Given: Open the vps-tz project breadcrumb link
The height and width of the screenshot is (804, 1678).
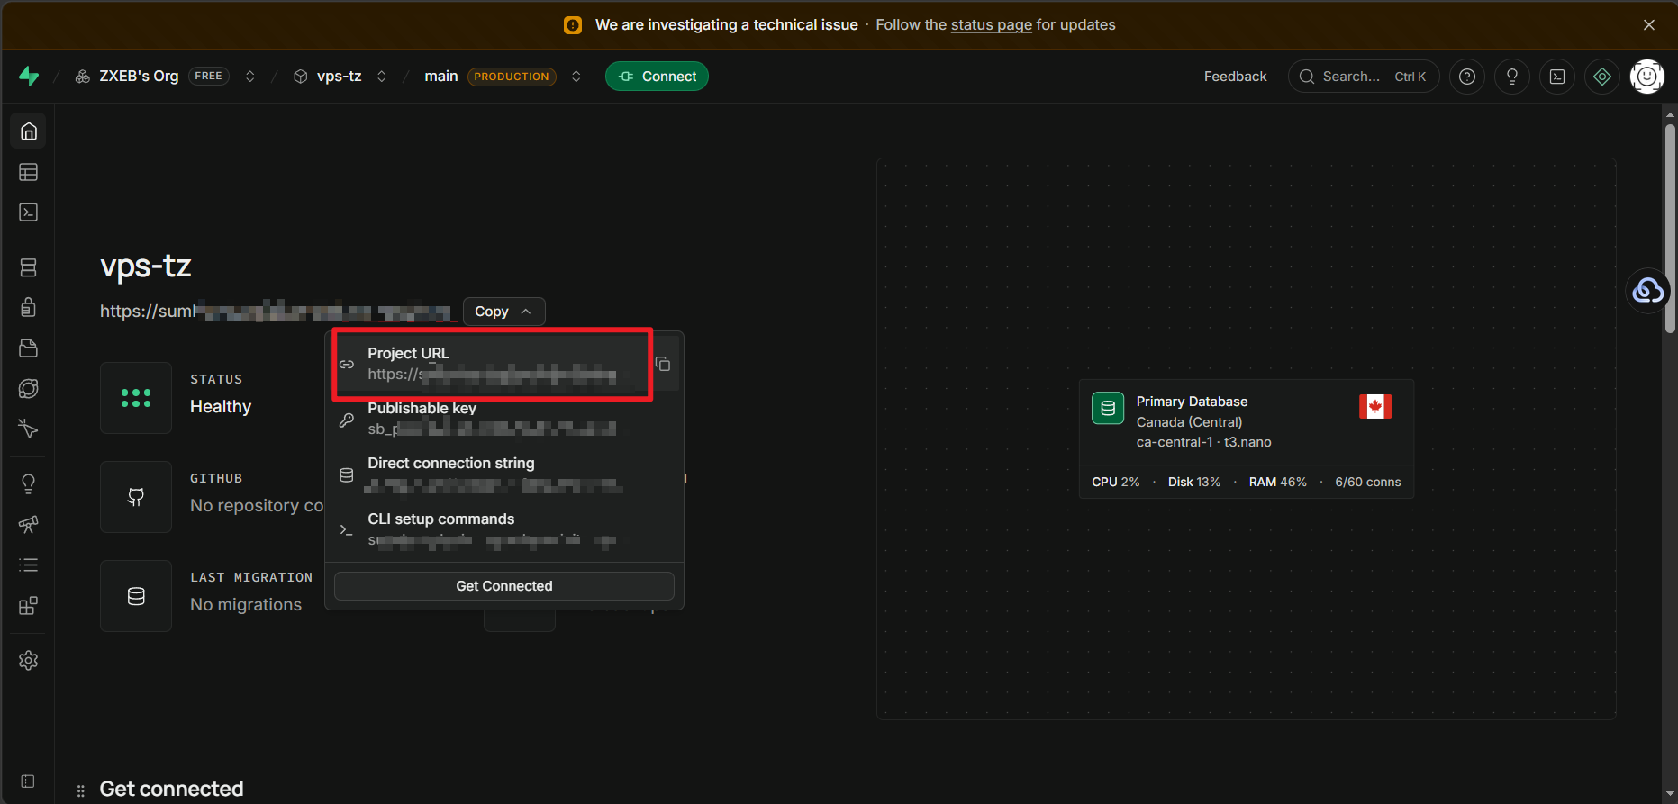Looking at the screenshot, I should tap(339, 77).
